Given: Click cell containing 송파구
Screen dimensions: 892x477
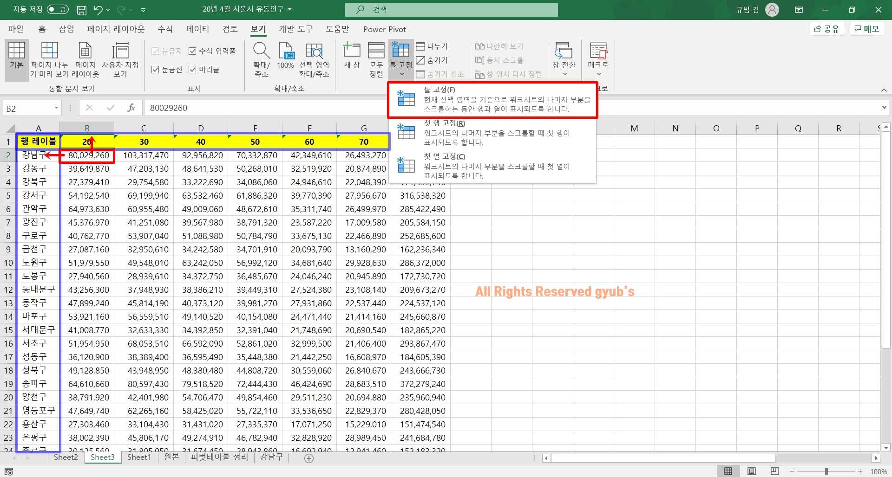Looking at the screenshot, I should [39, 384].
